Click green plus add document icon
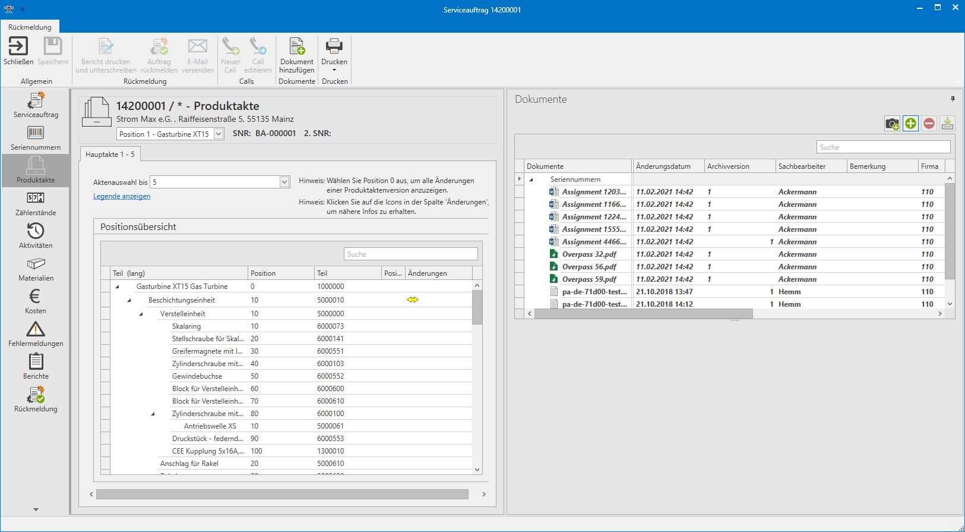 click(910, 124)
